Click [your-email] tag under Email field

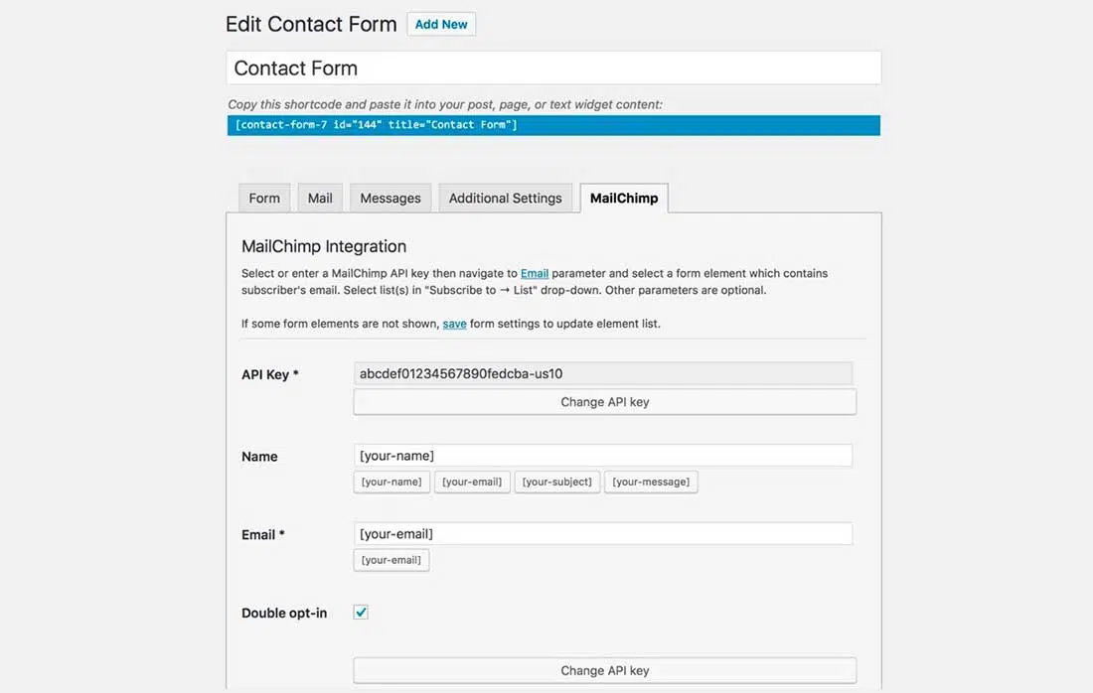tap(391, 560)
